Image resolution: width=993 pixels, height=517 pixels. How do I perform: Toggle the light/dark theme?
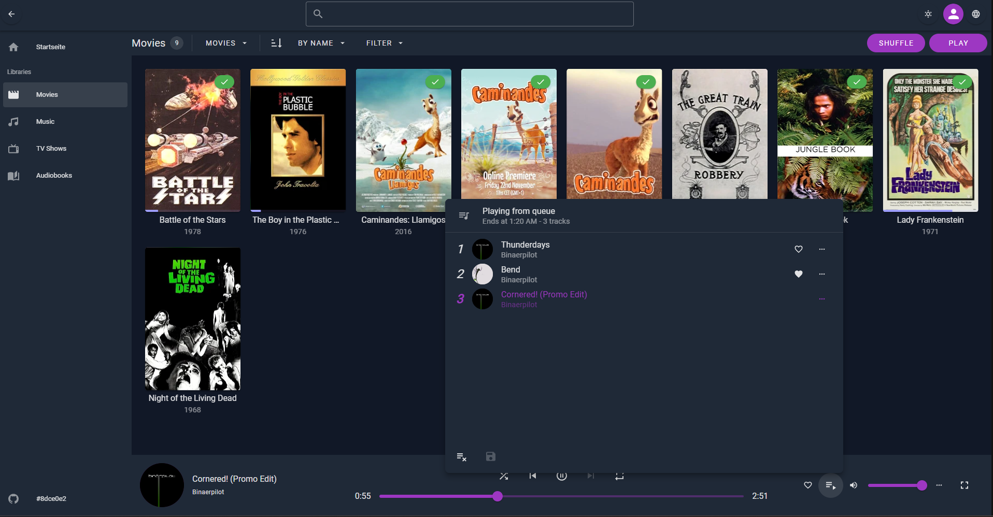[x=928, y=14]
